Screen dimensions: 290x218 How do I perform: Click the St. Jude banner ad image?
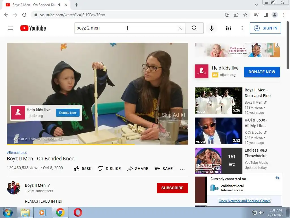pyautogui.click(x=237, y=50)
